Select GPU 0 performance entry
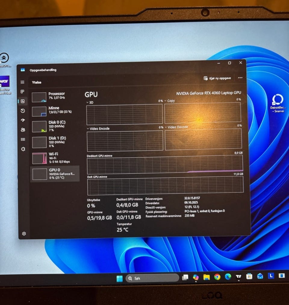Image resolution: width=289 pixels, height=305 pixels. pos(55,174)
